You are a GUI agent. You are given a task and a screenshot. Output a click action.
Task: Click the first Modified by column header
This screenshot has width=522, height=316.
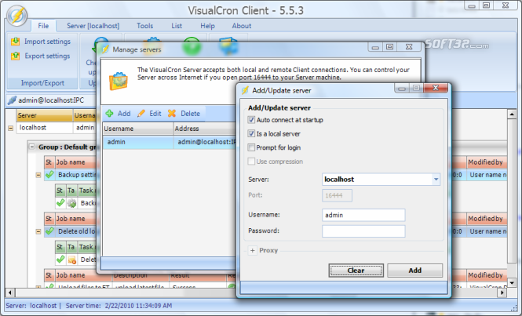(x=487, y=162)
